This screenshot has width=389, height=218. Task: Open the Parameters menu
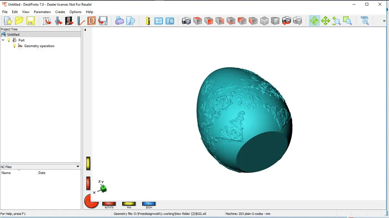tap(42, 12)
